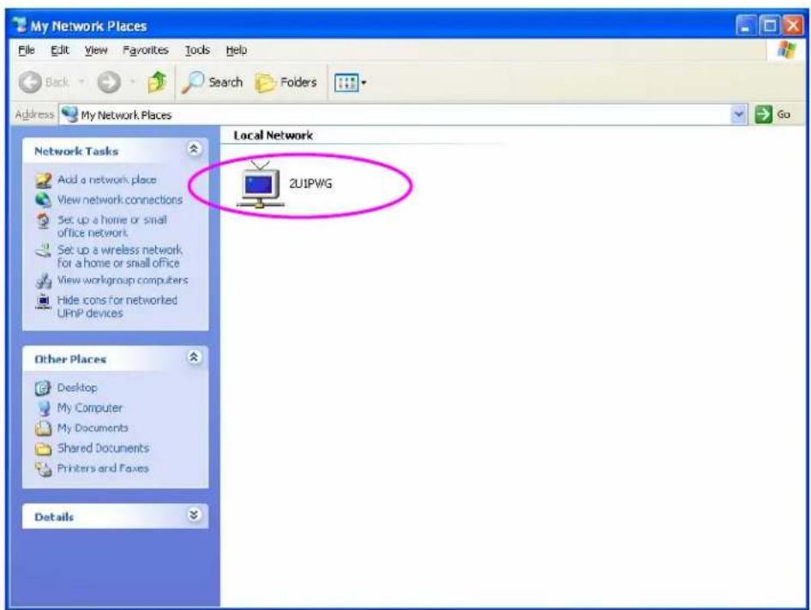This screenshot has height=610, width=811.
Task: Open the Views dropdown arrow
Action: [363, 83]
